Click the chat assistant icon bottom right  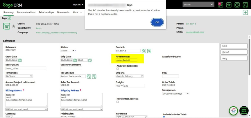[244, 111]
